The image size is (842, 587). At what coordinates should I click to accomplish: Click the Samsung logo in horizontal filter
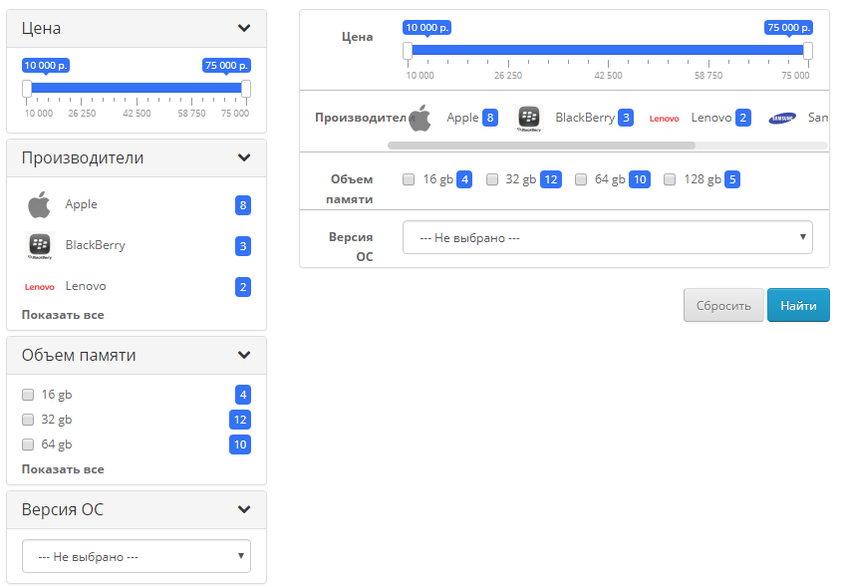coord(782,119)
